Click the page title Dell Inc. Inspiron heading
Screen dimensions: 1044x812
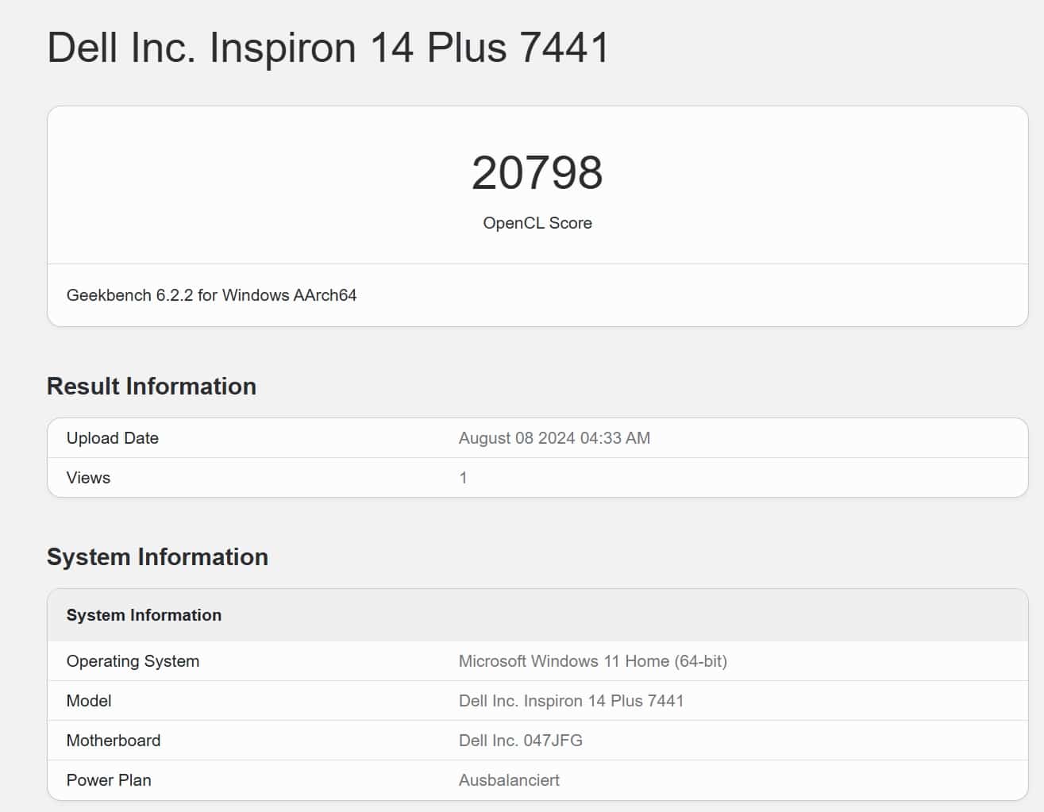[x=328, y=48]
